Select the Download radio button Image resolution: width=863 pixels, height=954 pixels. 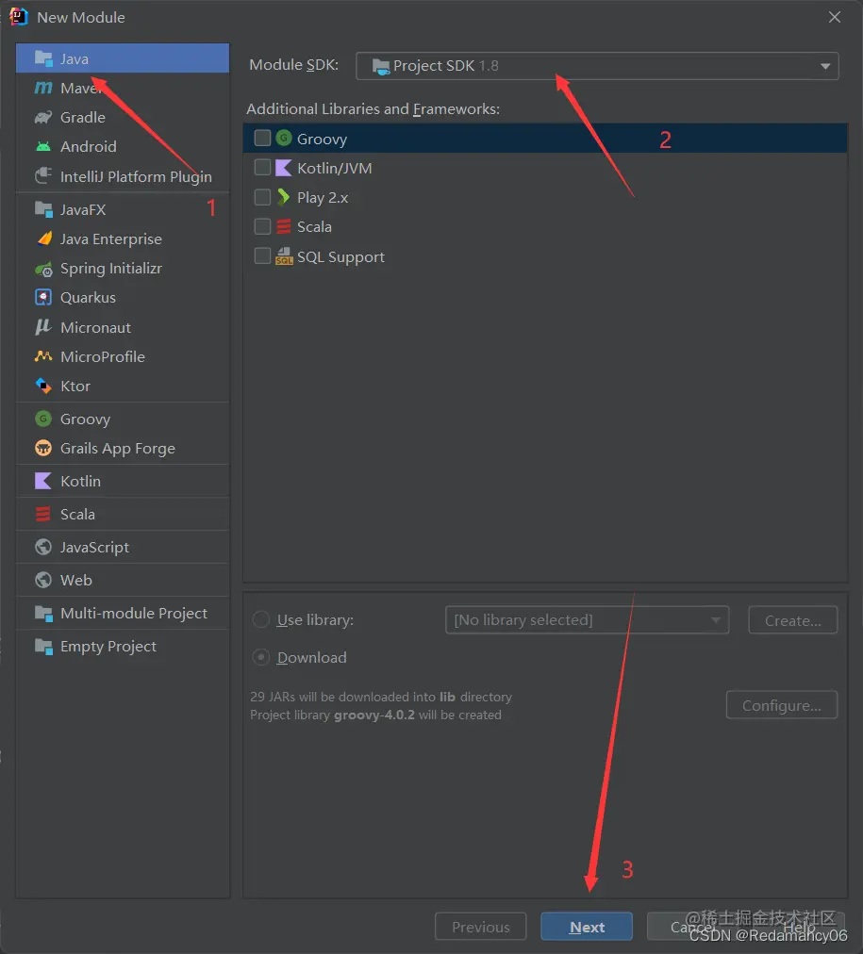(261, 657)
